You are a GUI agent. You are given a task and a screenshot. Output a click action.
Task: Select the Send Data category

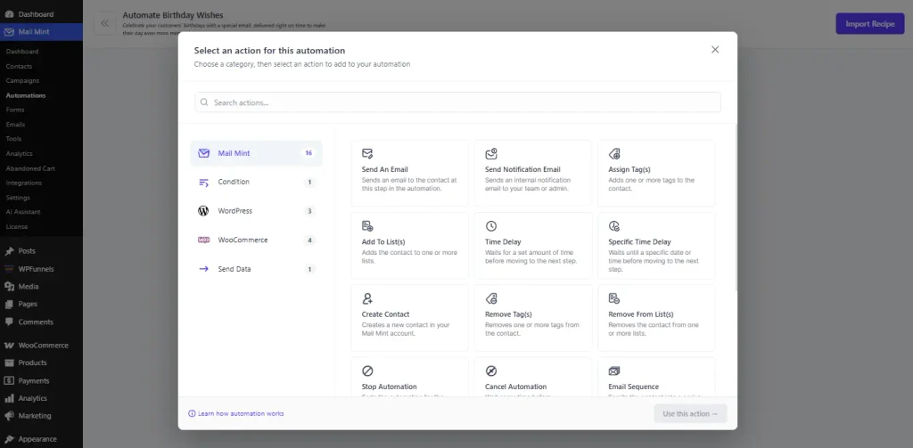[256, 269]
